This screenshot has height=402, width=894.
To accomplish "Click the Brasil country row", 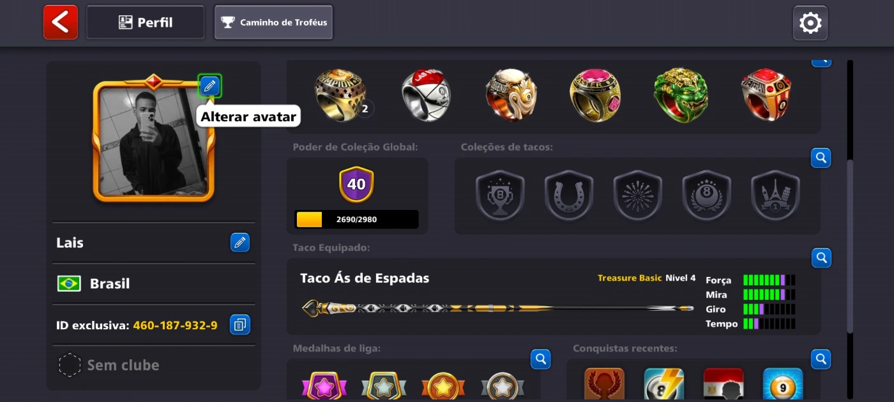I will 153,283.
